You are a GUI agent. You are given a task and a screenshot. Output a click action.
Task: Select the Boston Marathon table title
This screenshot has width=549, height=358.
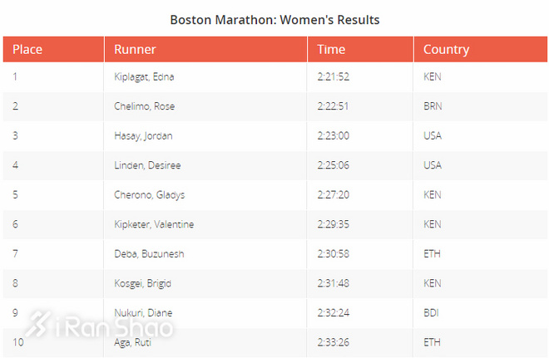[x=274, y=19]
